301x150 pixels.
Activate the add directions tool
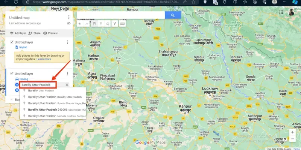[x=115, y=24]
